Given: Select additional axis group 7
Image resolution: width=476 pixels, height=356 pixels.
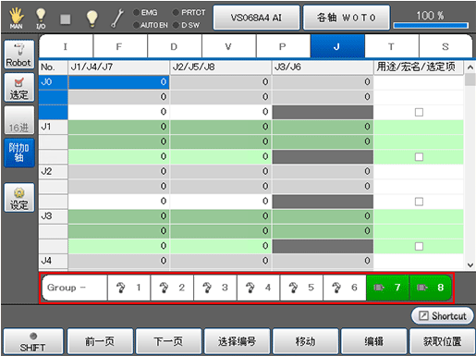Looking at the screenshot, I should point(387,288).
